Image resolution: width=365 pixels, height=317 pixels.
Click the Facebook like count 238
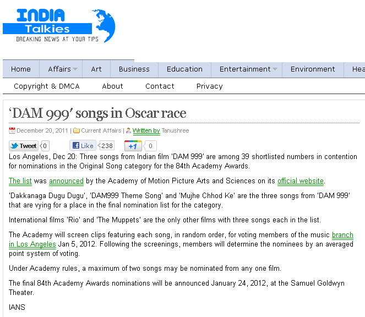point(107,146)
